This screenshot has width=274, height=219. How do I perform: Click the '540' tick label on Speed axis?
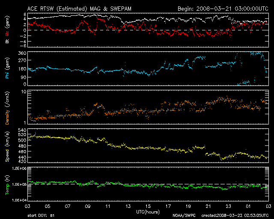[x=22, y=130]
